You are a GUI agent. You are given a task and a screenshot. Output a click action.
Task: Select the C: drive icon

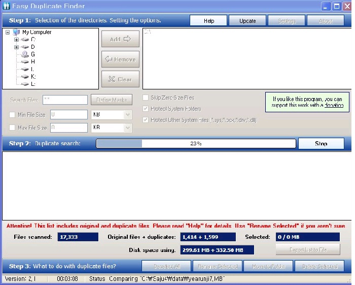pos(25,40)
